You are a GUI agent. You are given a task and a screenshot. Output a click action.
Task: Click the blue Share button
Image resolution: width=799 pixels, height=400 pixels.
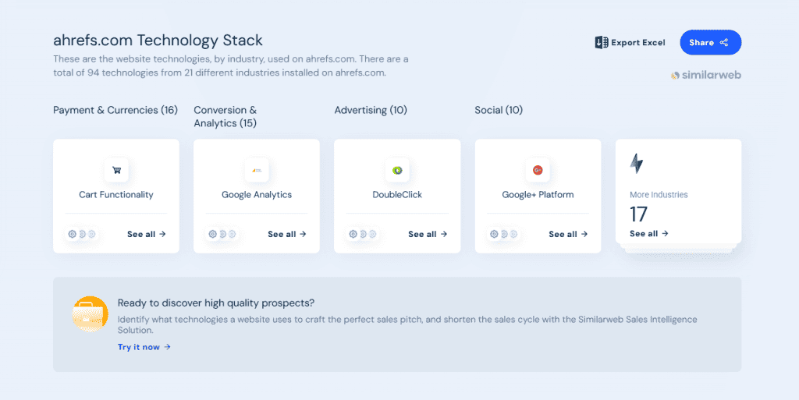pos(710,43)
